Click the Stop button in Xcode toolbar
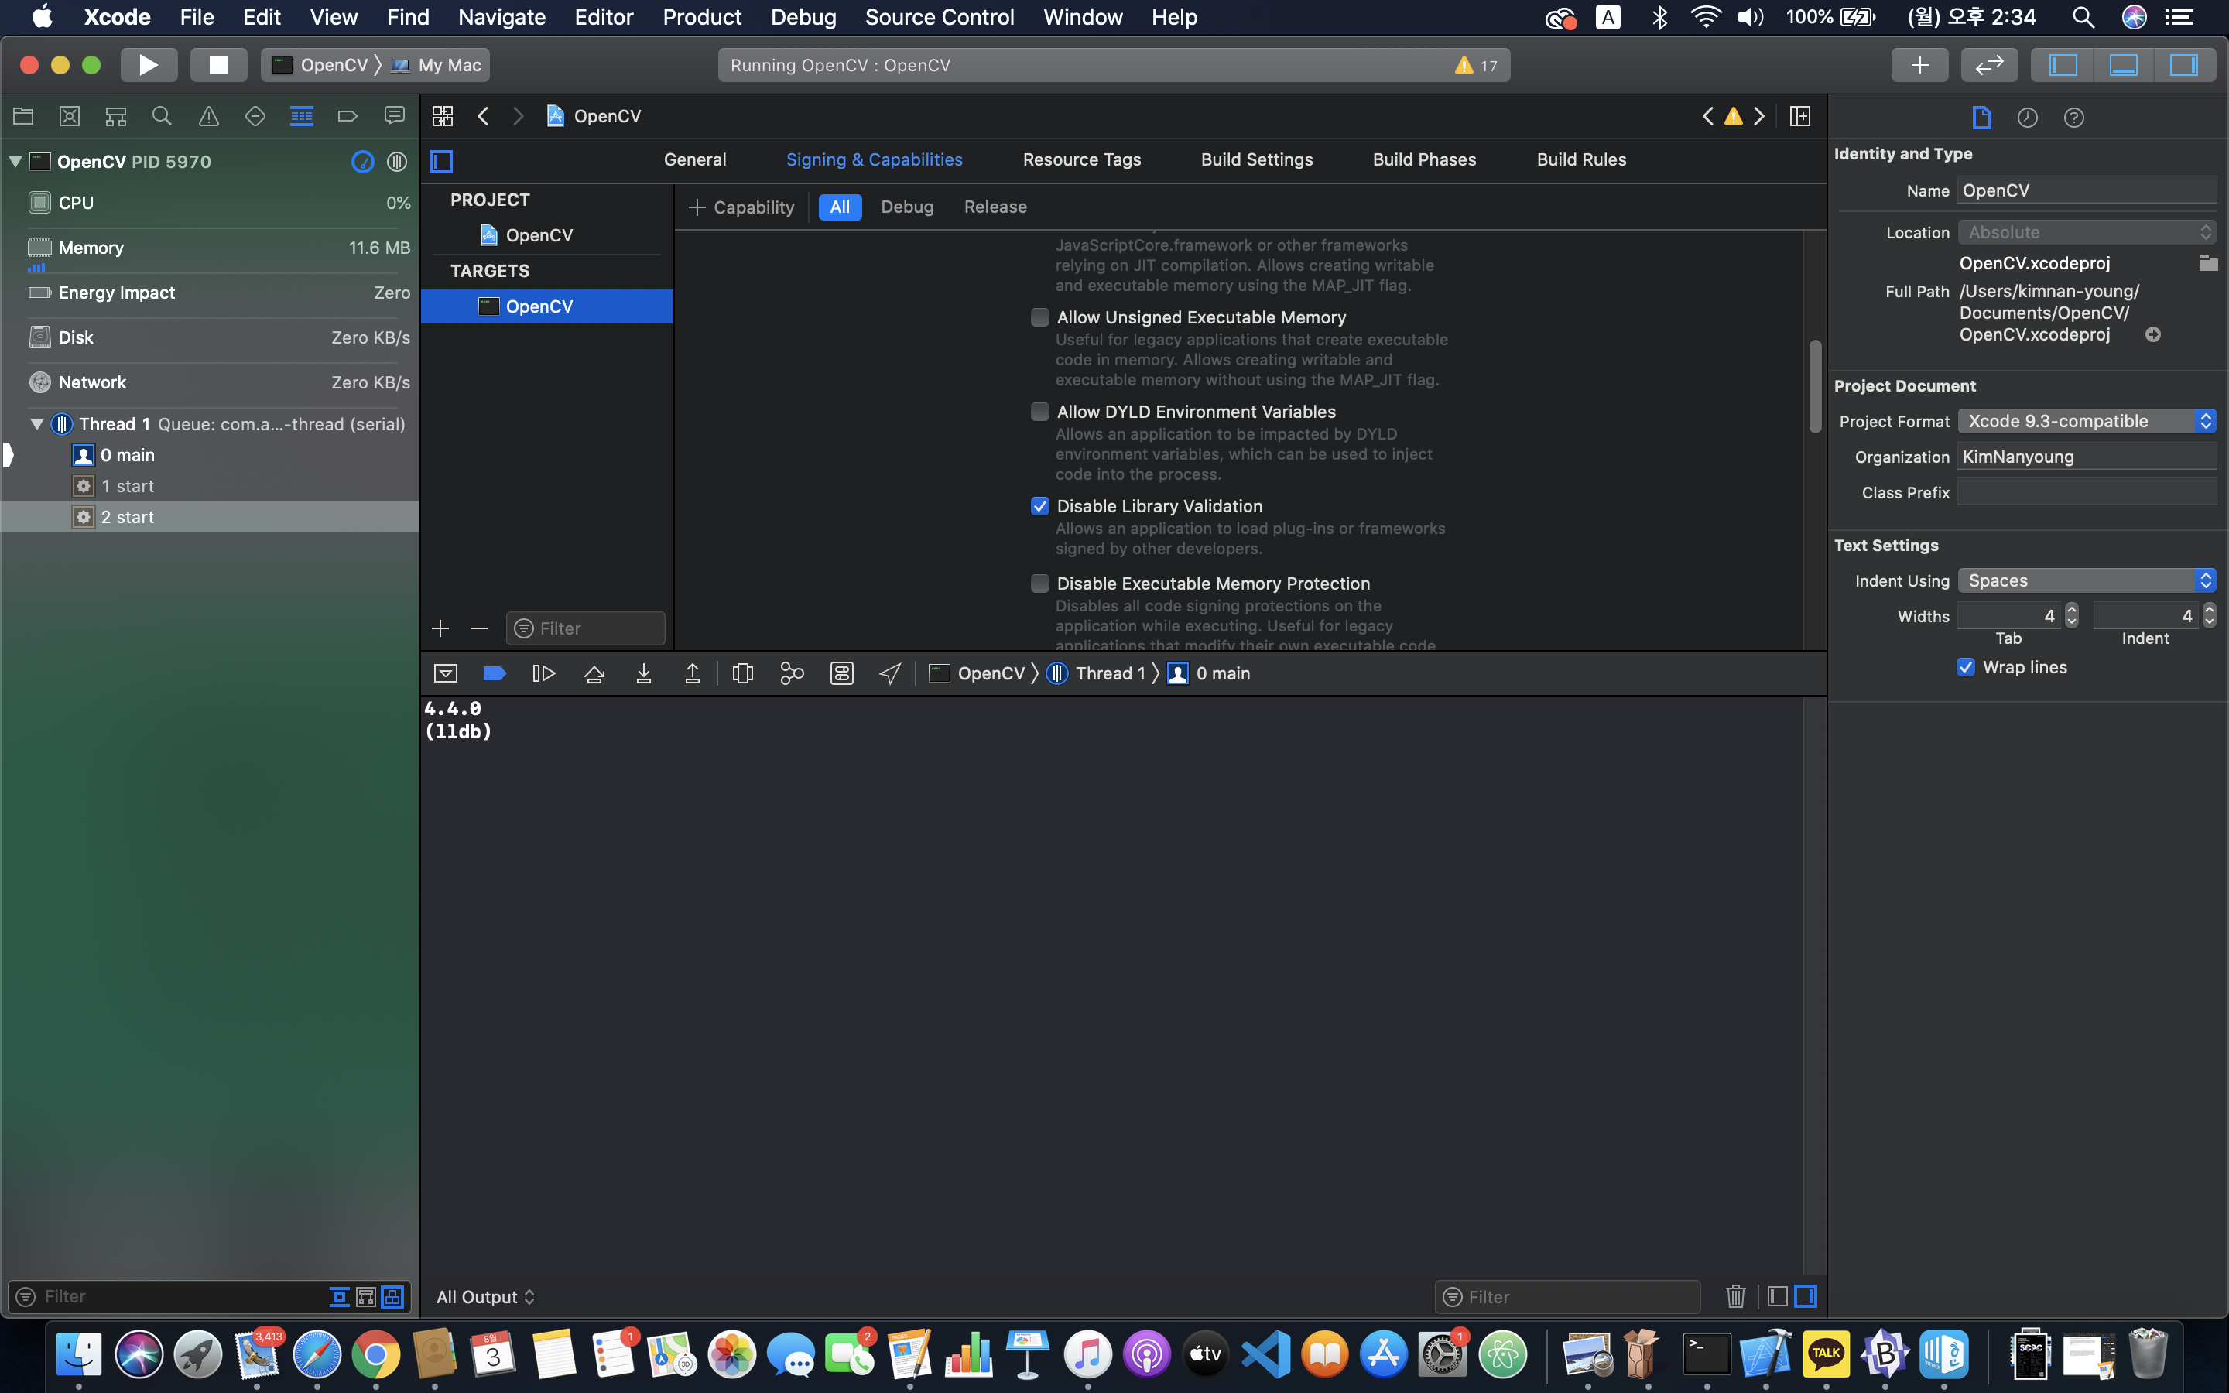 click(218, 64)
